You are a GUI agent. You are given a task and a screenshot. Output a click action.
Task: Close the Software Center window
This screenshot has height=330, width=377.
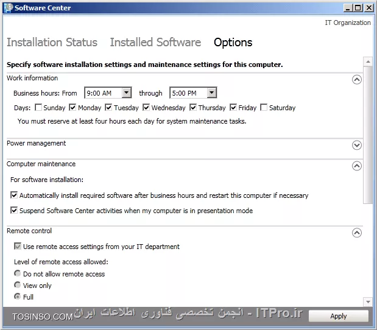[x=369, y=8]
